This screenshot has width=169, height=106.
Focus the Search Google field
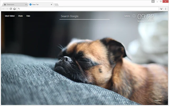(84, 16)
